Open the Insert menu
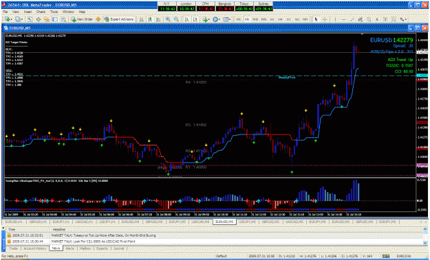This screenshot has width=430, height=260. (x=28, y=12)
